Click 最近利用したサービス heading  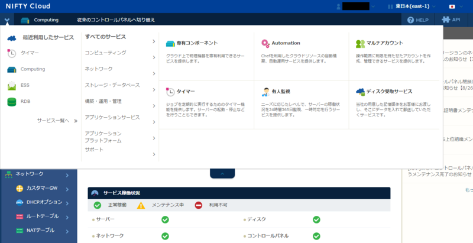click(x=48, y=37)
